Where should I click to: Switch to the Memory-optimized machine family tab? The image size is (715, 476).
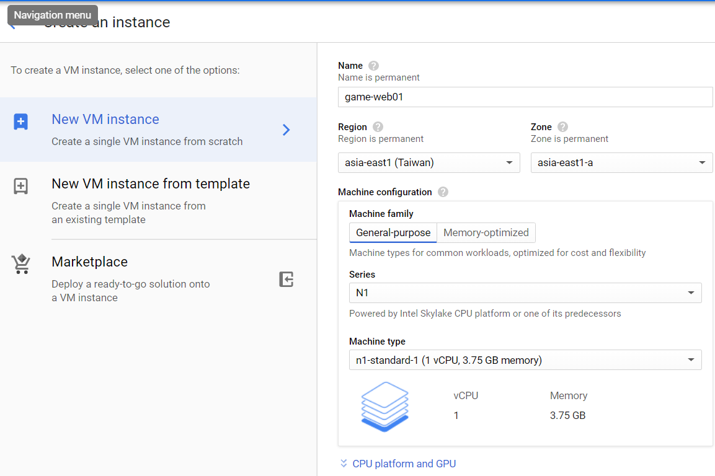coord(486,233)
